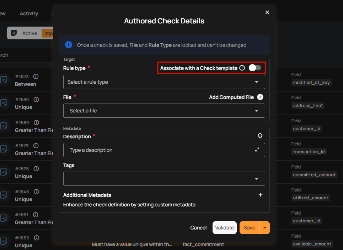
Task: Open the Select a file dropdown
Action: (164, 111)
